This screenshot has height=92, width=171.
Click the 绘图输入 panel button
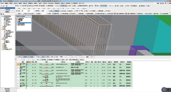click(x=7, y=12)
